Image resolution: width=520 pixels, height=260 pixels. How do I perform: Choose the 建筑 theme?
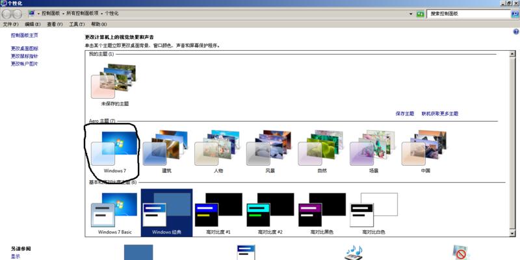click(166, 152)
